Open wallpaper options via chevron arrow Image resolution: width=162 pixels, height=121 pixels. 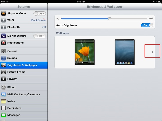click(152, 52)
